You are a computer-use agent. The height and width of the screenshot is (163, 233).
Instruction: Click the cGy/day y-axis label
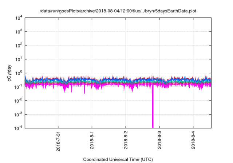point(9,73)
